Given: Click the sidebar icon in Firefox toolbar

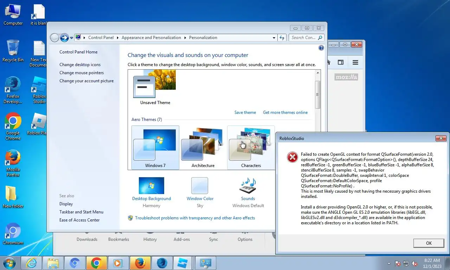Looking at the screenshot, I should [341, 63].
